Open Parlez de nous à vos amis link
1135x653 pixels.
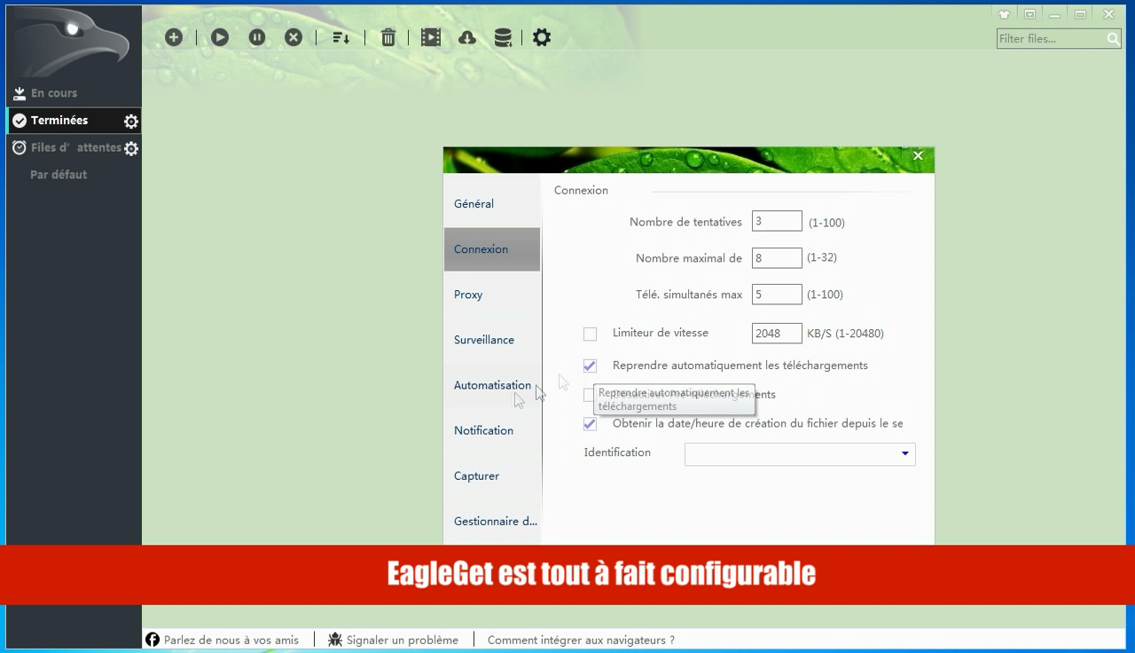pos(231,640)
